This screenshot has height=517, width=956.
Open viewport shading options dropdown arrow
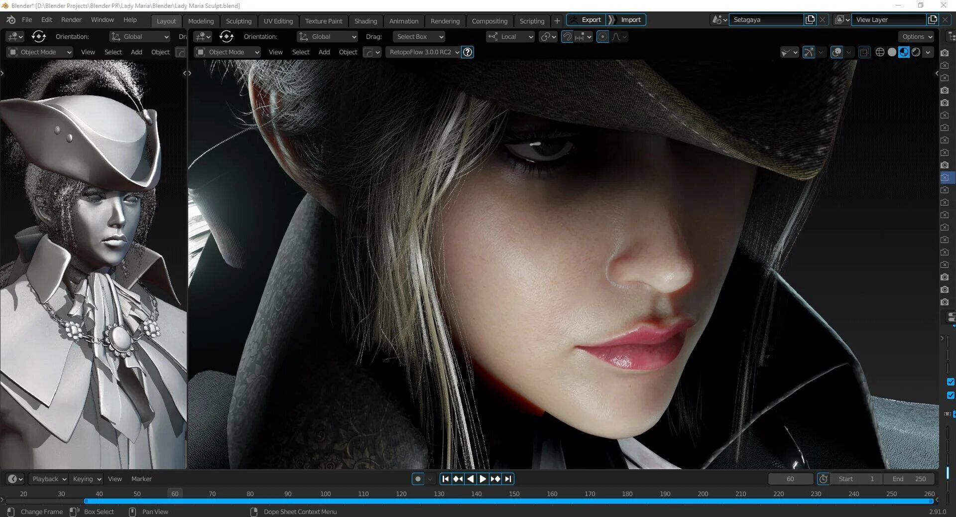coord(928,52)
